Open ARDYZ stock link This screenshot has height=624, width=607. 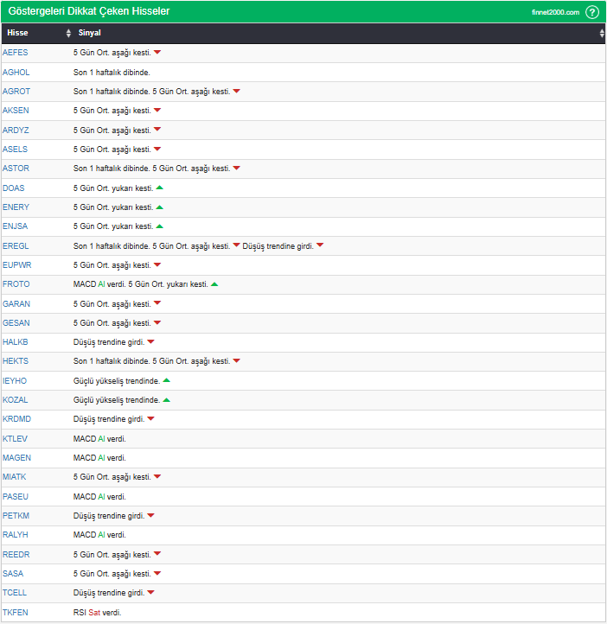16,131
